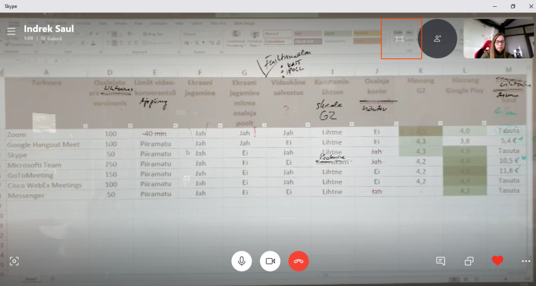Share your screen
536x286 pixels.
469,261
